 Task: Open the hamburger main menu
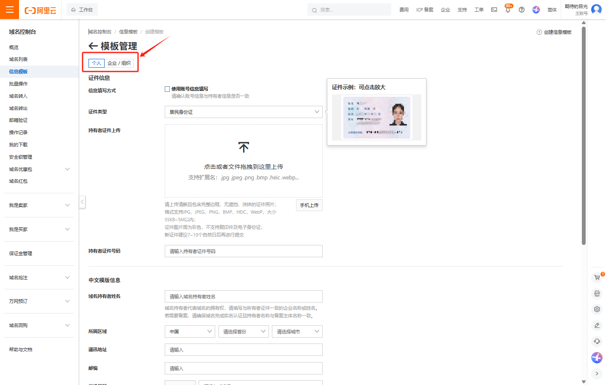[9, 9]
